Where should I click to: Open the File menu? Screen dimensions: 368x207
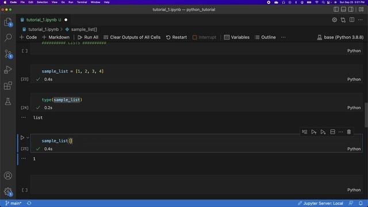click(x=22, y=2)
